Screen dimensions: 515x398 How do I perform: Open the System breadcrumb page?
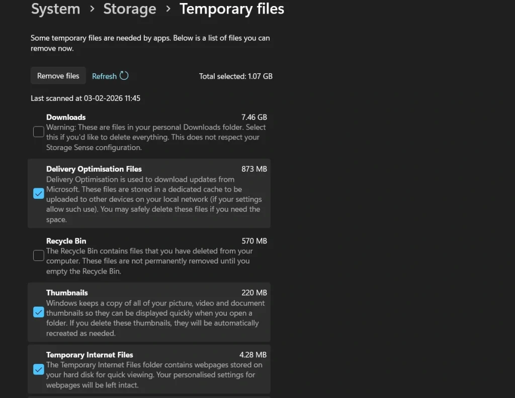click(x=55, y=9)
